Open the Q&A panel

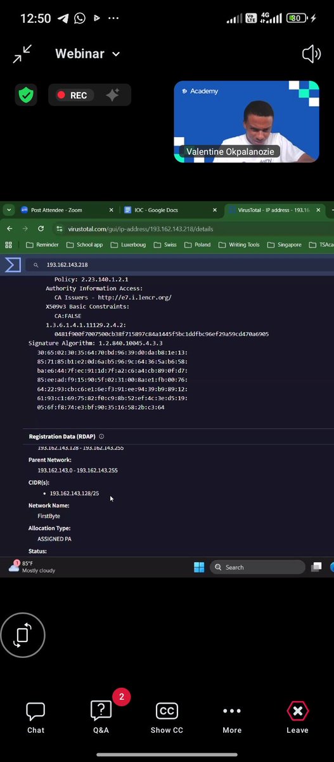(x=101, y=718)
